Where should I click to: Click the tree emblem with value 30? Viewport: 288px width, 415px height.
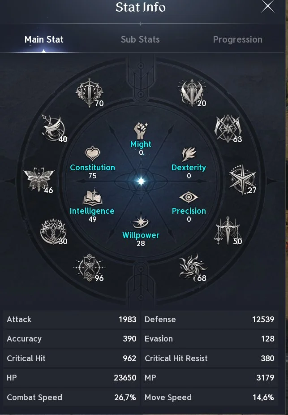(x=53, y=231)
